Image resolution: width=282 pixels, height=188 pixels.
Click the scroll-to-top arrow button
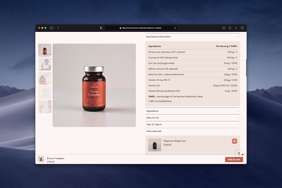(x=239, y=154)
